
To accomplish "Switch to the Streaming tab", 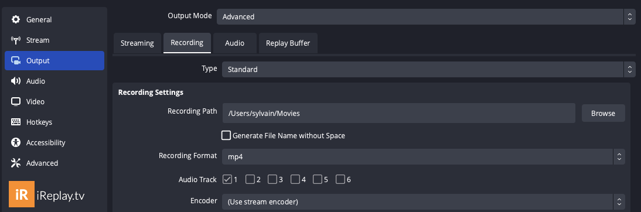I will 137,43.
